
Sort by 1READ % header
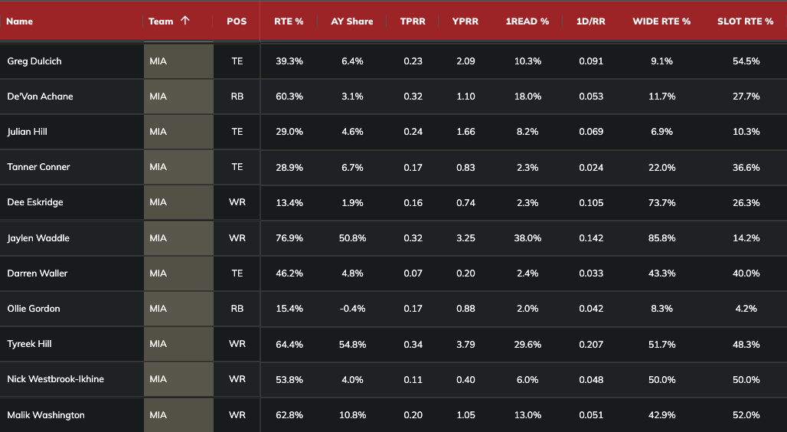coord(527,21)
